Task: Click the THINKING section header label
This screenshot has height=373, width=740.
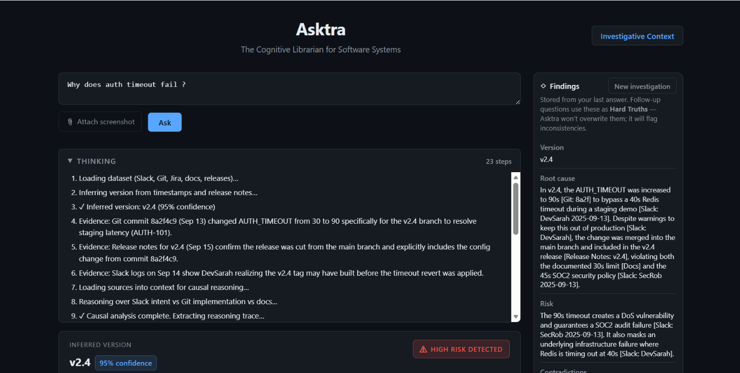Action: coord(96,161)
